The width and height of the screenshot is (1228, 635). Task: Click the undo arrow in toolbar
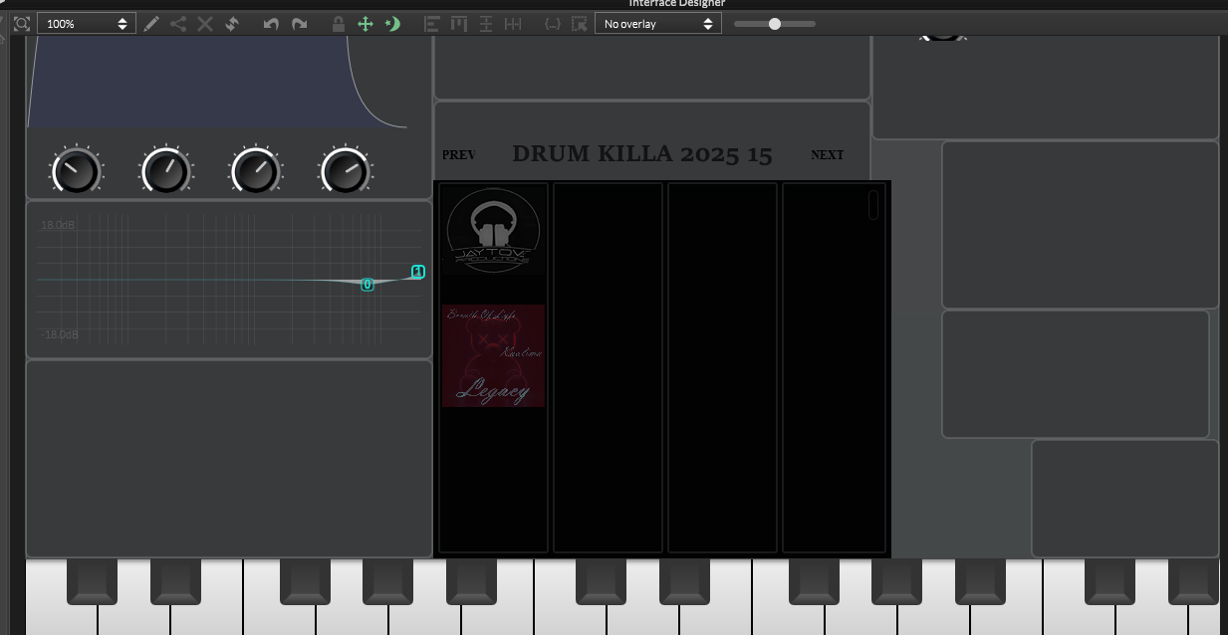271,23
